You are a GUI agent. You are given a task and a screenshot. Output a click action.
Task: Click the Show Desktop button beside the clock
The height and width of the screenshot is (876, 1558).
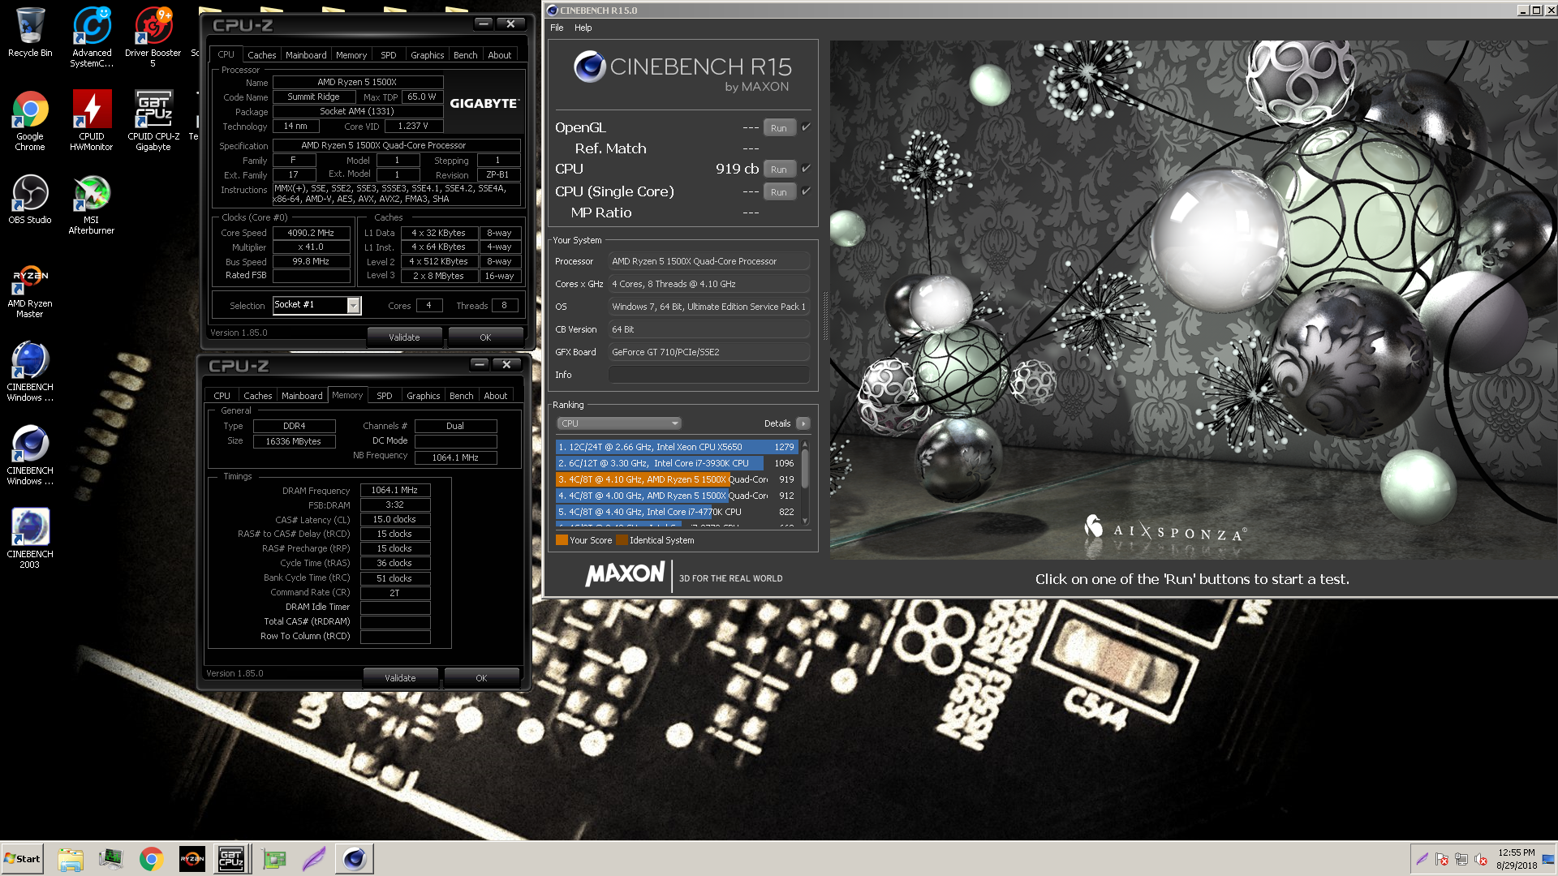click(x=1549, y=859)
